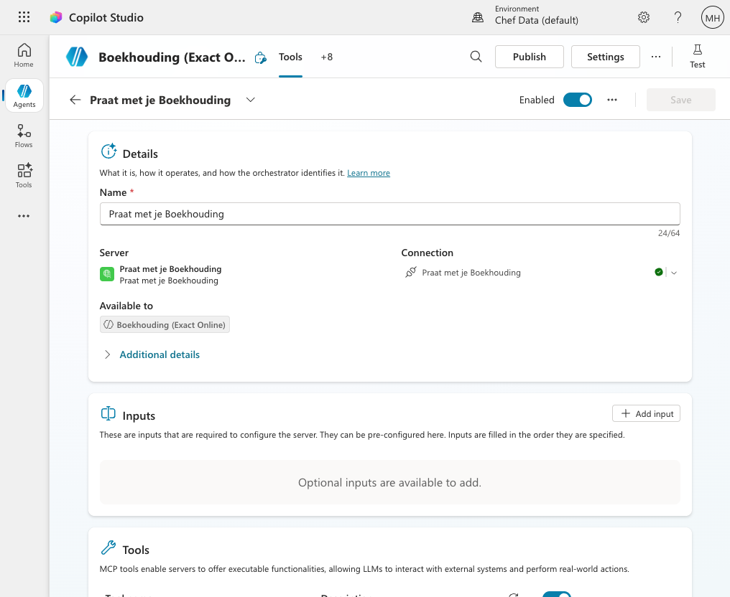Click the Chef Data (default) environment text
This screenshot has height=597, width=730.
[x=536, y=21]
